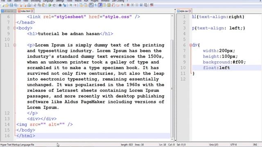Close the current document with Close toolbar icon
The image size is (262, 147).
point(20,5)
